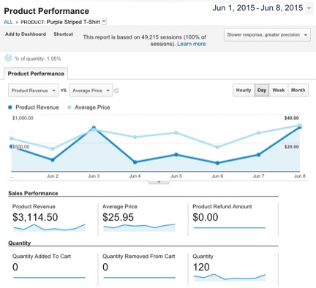Open the Average Price comparison metric dropdown
This screenshot has width=316, height=288.
point(91,91)
